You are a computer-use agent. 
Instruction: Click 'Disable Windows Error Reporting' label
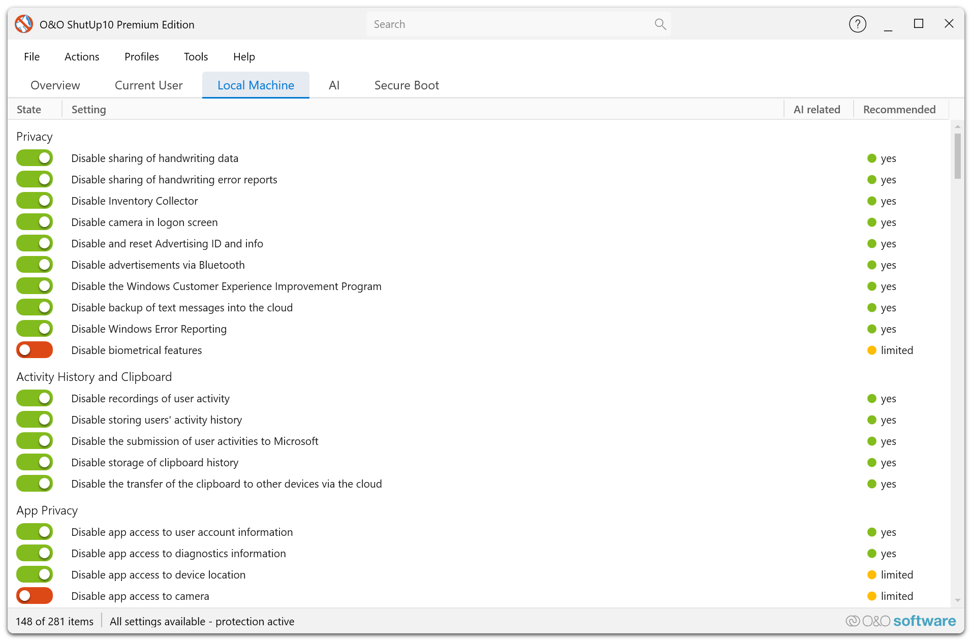[x=149, y=329]
